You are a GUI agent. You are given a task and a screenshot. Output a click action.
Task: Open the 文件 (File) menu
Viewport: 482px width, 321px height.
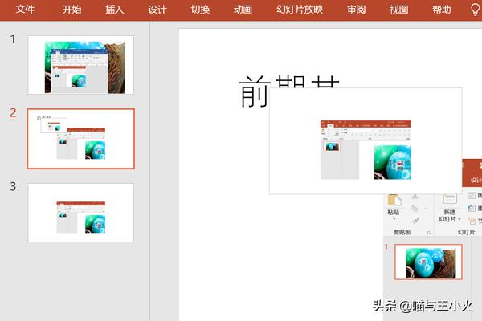[x=26, y=10]
